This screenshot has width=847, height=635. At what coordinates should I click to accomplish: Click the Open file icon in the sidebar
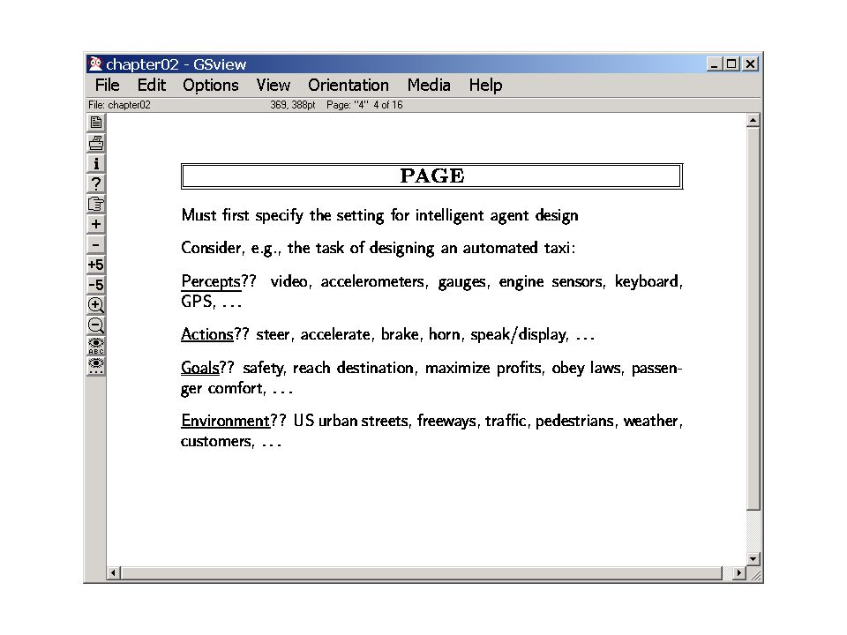click(95, 123)
